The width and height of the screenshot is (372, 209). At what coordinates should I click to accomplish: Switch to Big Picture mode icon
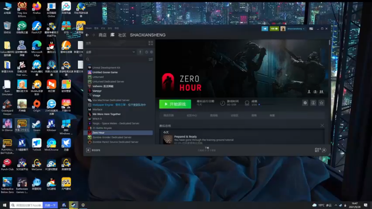[311, 29]
